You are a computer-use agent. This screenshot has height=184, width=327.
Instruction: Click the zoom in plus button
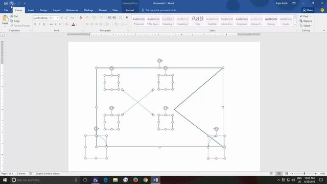tap(316, 174)
